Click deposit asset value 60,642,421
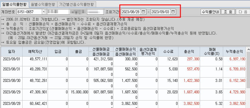The height and width of the screenshot is (108, 250). 38,104
